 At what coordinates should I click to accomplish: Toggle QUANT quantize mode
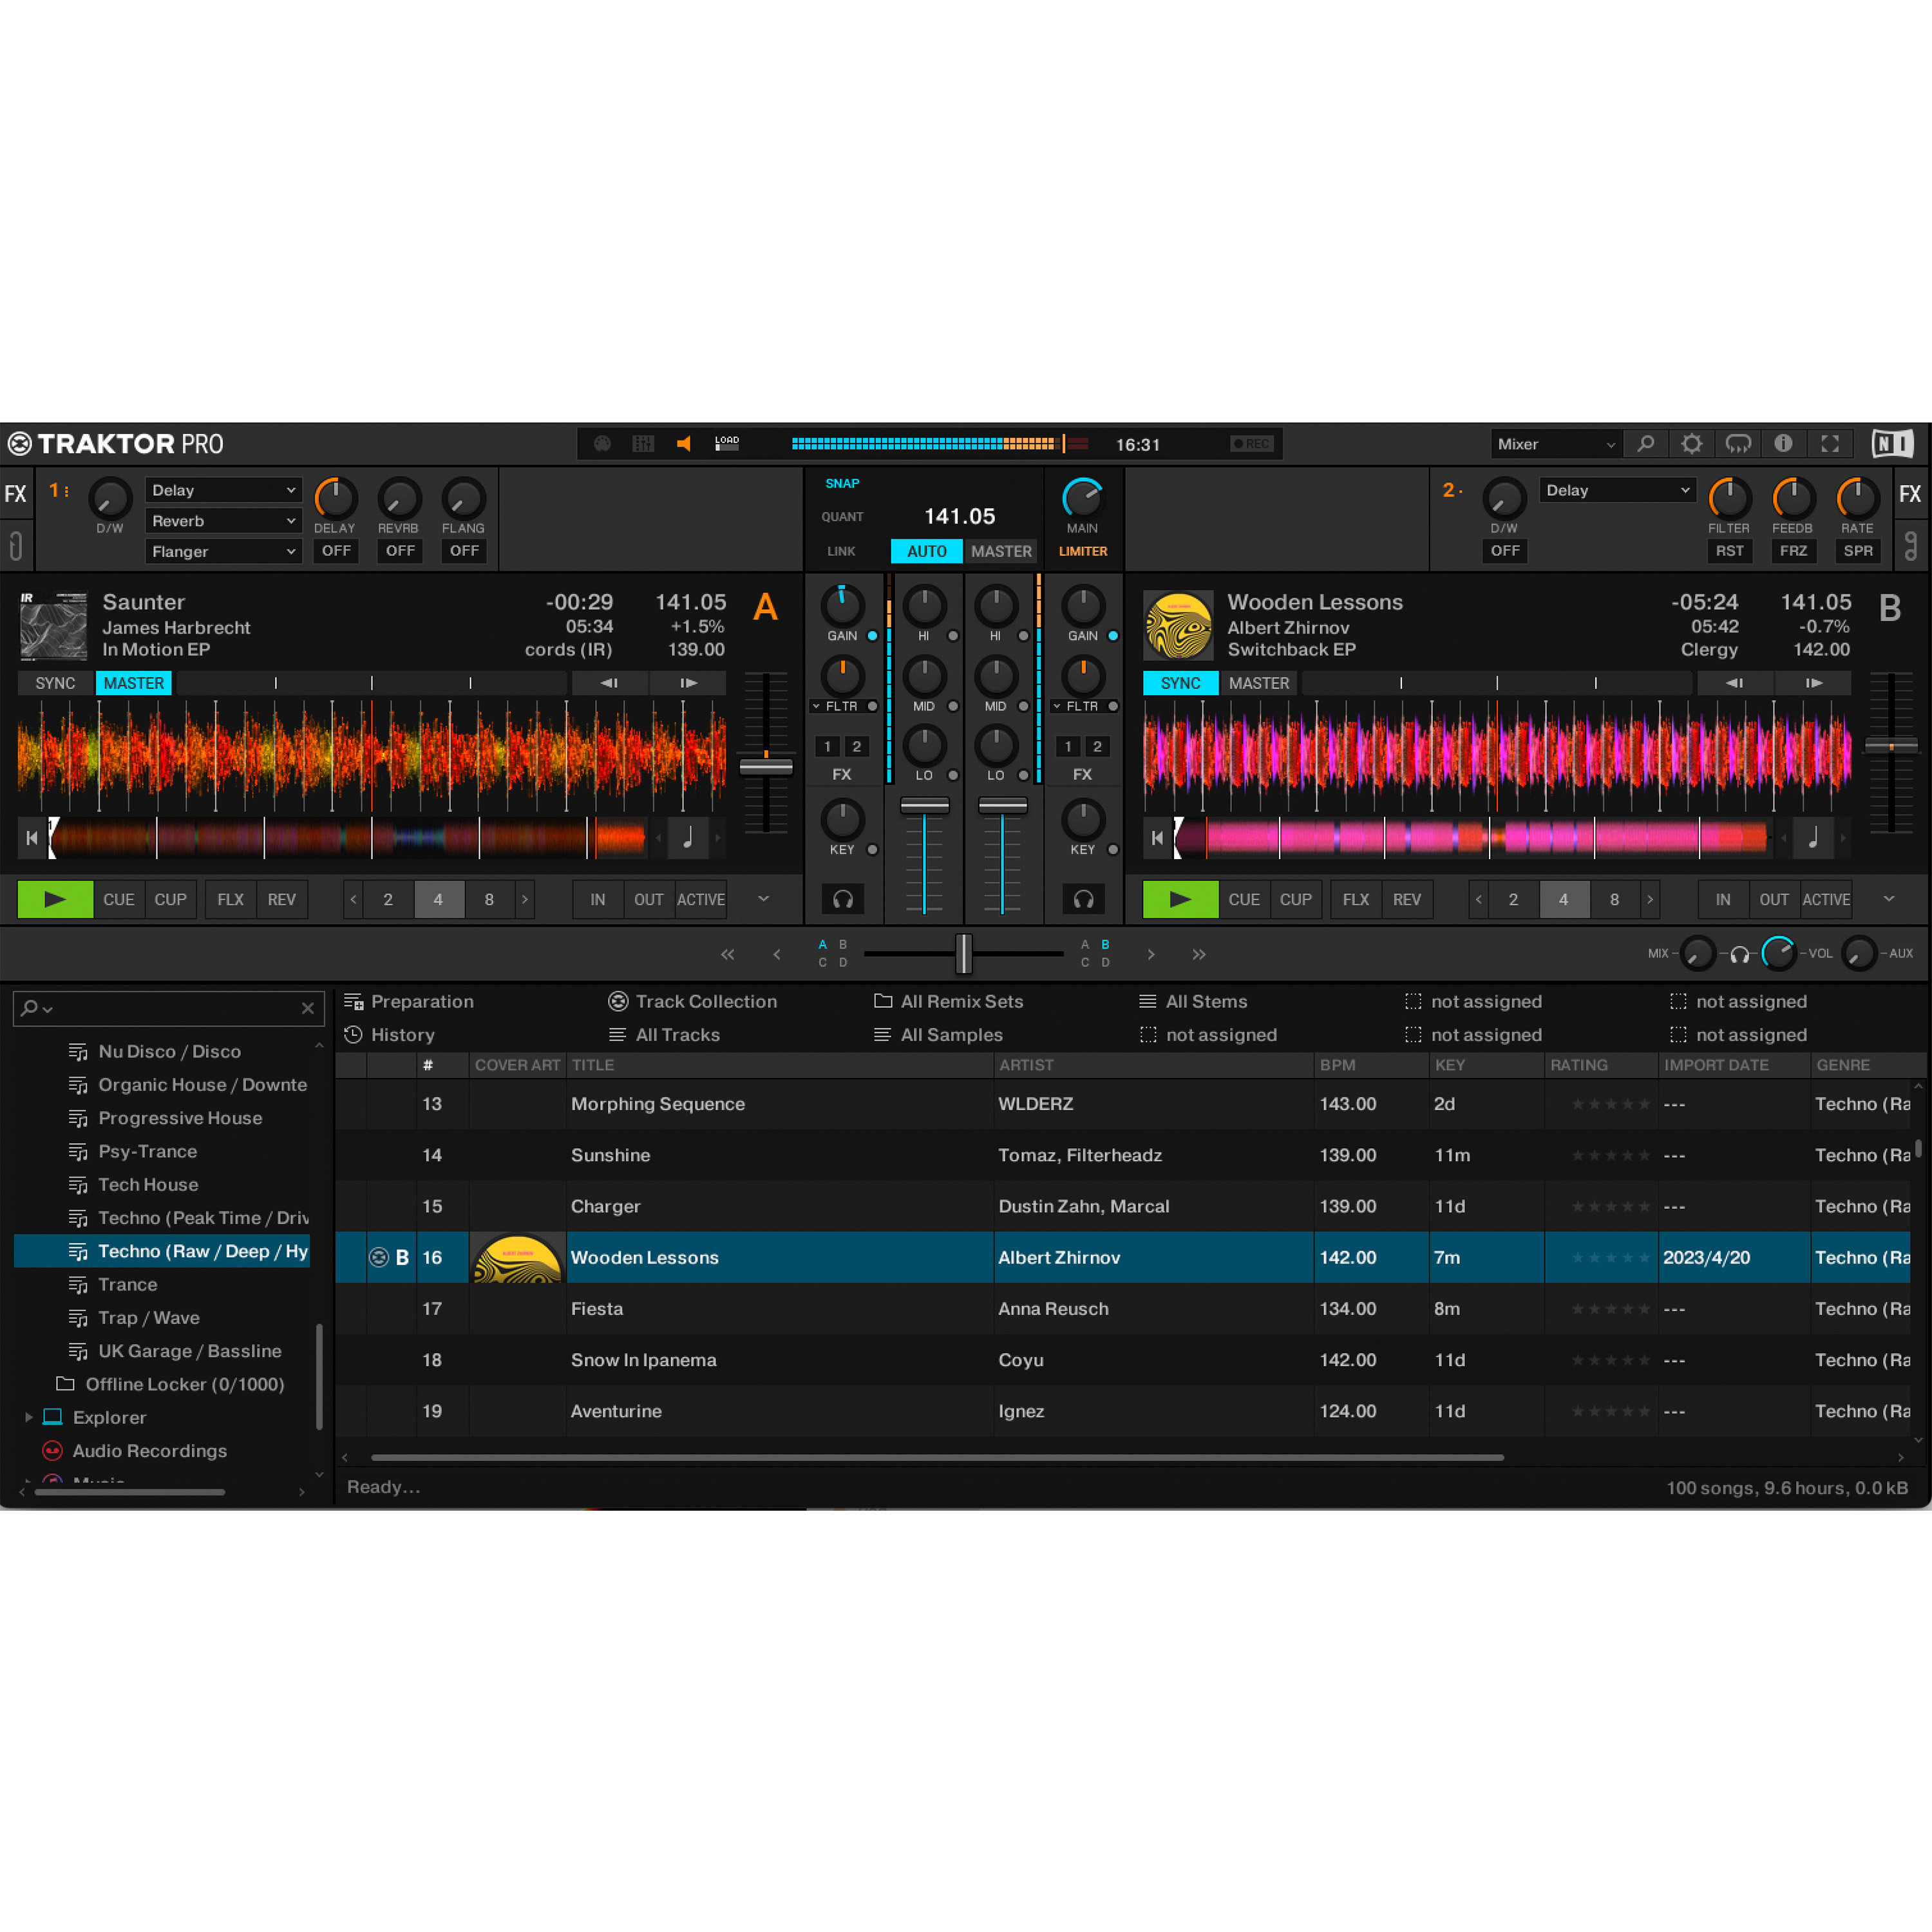click(x=842, y=517)
